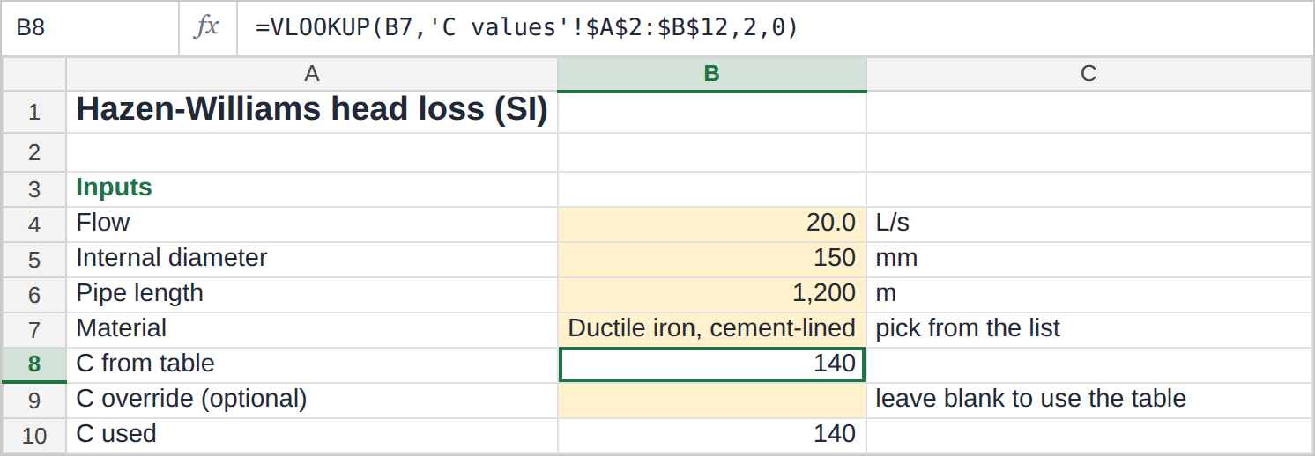This screenshot has height=456, width=1315.
Task: Select the 'Internal diameter' label cell
Action: [312, 260]
